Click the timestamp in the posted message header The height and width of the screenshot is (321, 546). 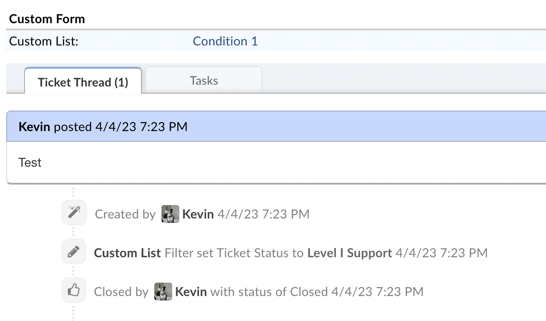click(141, 127)
